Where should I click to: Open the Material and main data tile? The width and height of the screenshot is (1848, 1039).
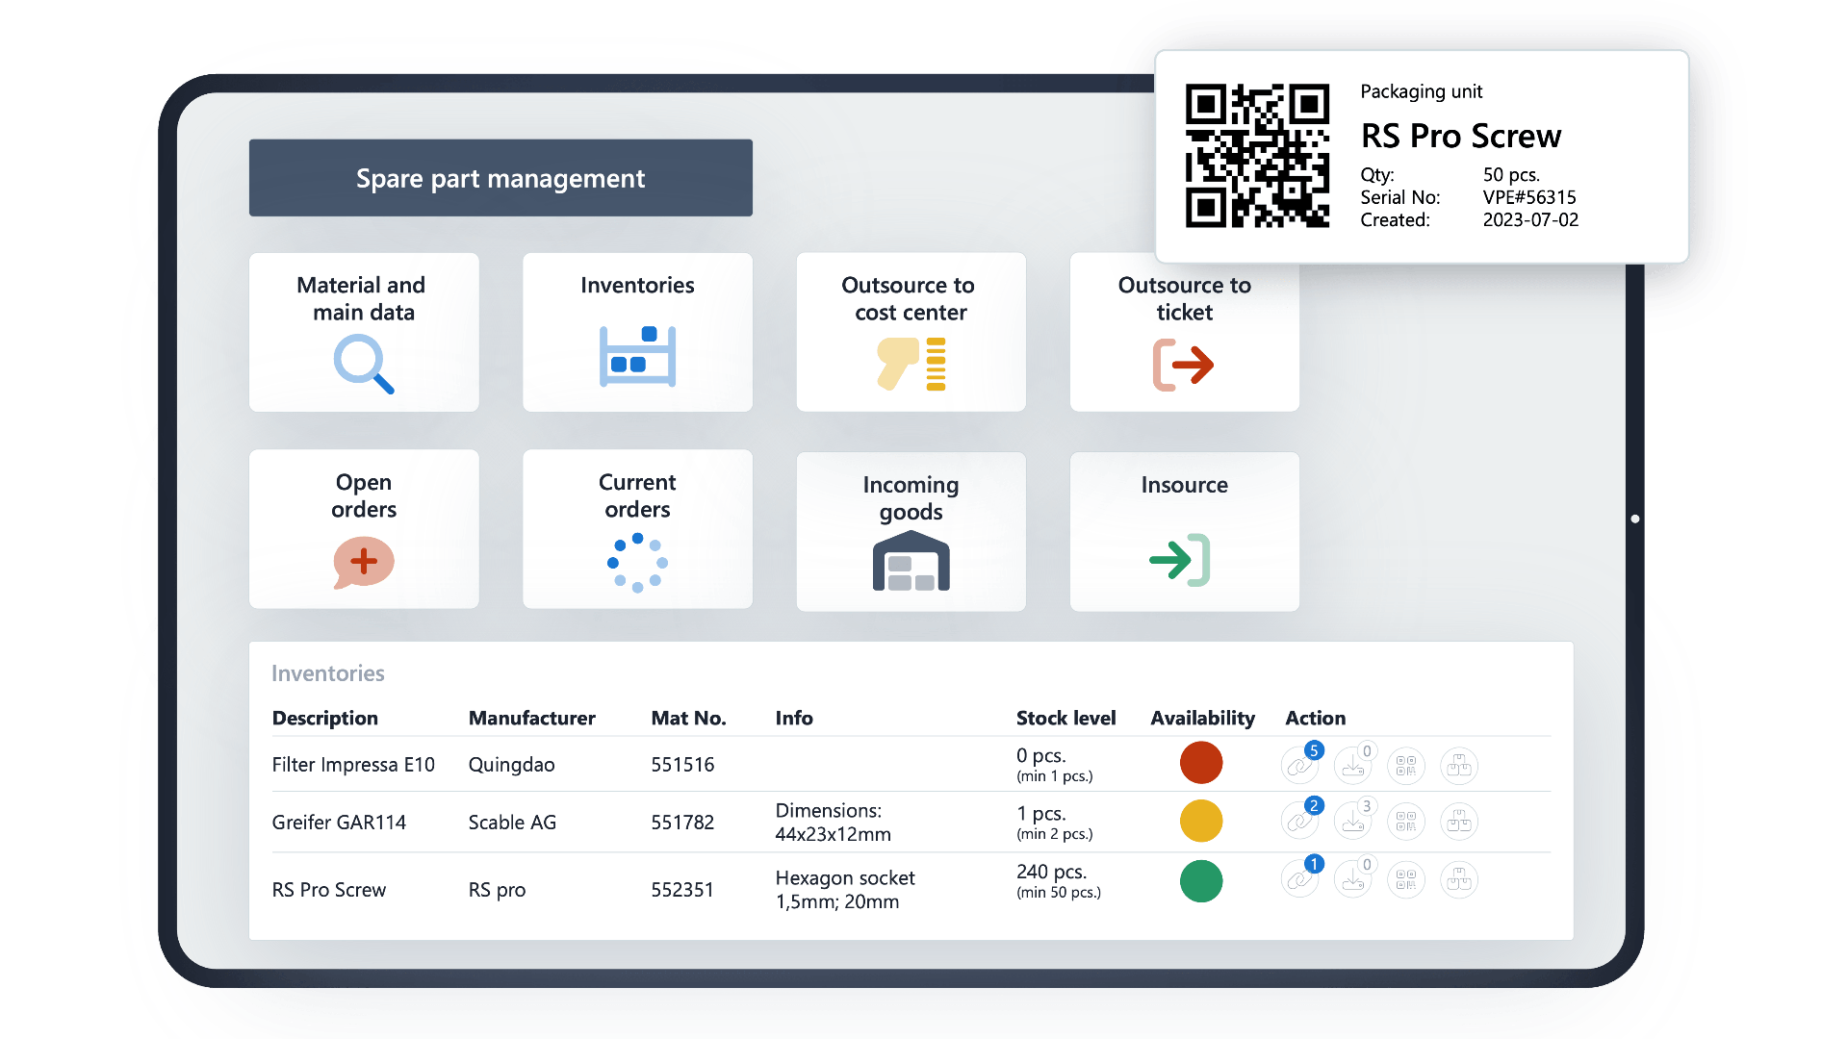pyautogui.click(x=364, y=332)
